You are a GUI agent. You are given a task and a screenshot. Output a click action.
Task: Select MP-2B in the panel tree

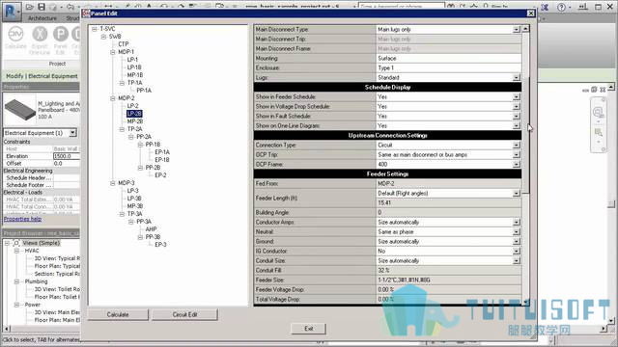click(x=135, y=121)
